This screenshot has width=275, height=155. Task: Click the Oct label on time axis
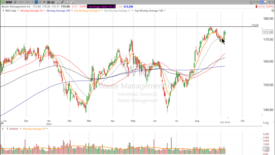click(242, 121)
